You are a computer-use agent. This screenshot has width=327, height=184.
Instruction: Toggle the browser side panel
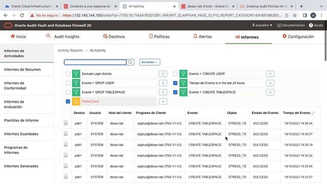pos(305,15)
